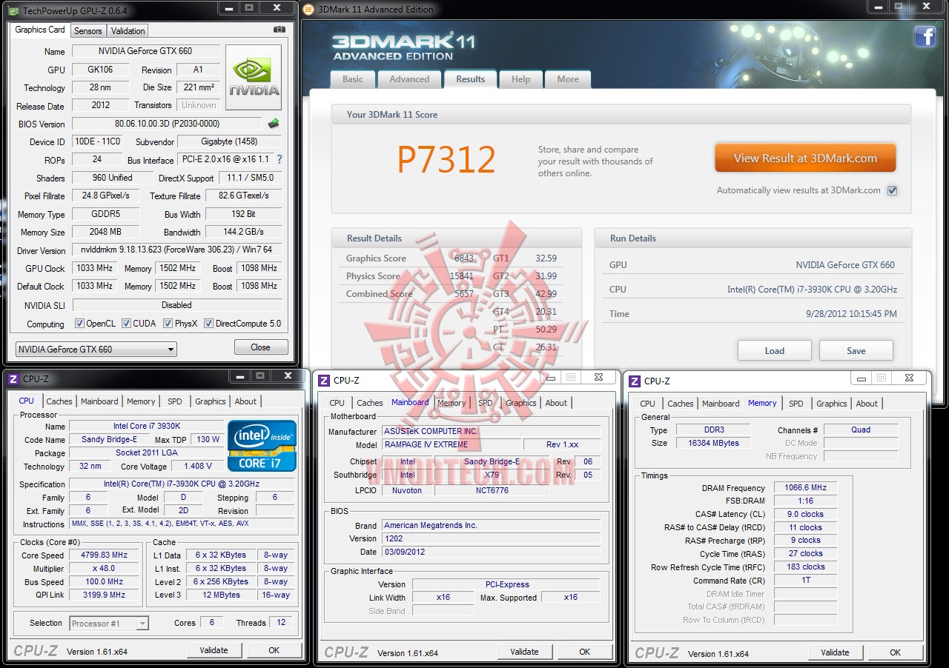The height and width of the screenshot is (668, 949).
Task: Click the 3DMark 11 title bar app icon
Action: [308, 10]
